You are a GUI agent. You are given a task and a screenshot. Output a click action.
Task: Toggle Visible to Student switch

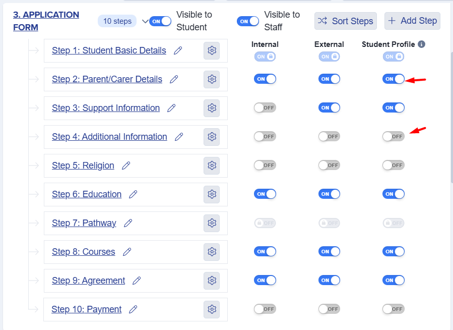pos(160,21)
